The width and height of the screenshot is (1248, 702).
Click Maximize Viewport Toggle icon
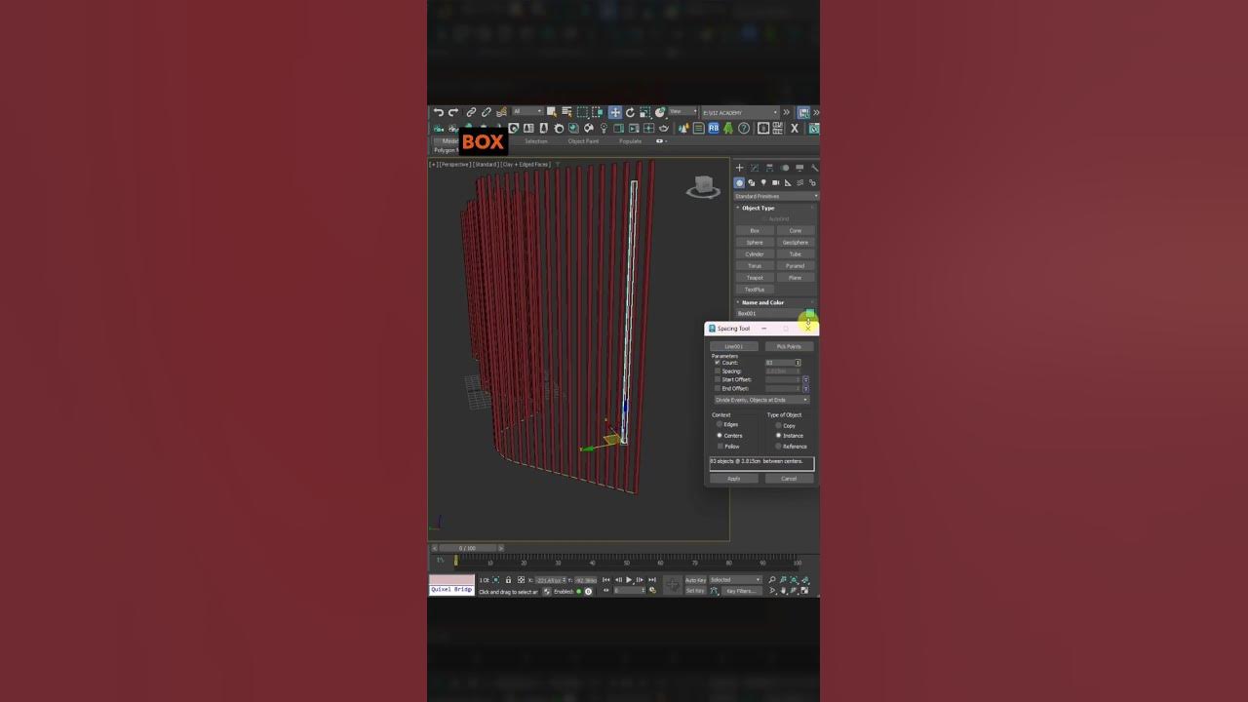(x=804, y=590)
